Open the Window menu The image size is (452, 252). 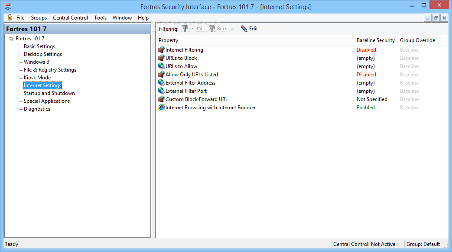[x=122, y=18]
